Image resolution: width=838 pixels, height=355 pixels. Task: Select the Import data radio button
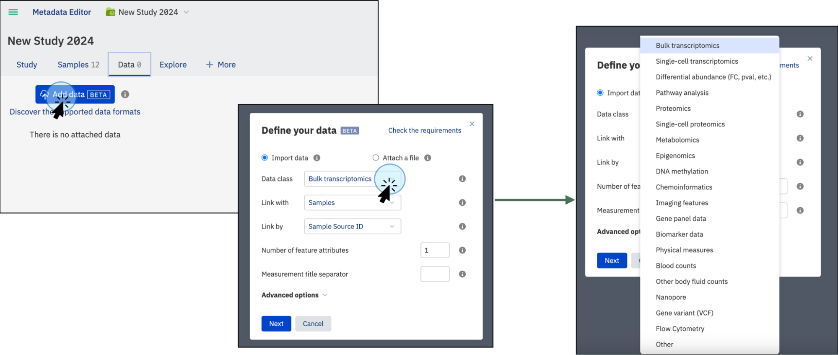265,158
